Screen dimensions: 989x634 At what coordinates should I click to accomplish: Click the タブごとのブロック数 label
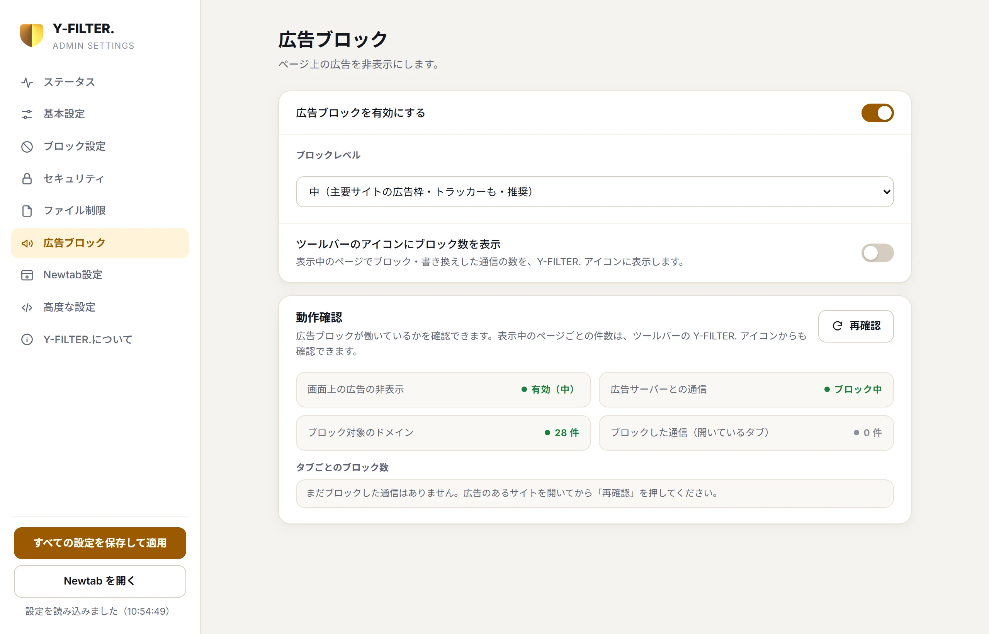[342, 468]
